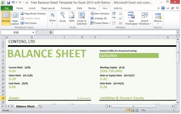Click the vertical scrollbar thumb
The width and height of the screenshot is (181, 114).
178,52
